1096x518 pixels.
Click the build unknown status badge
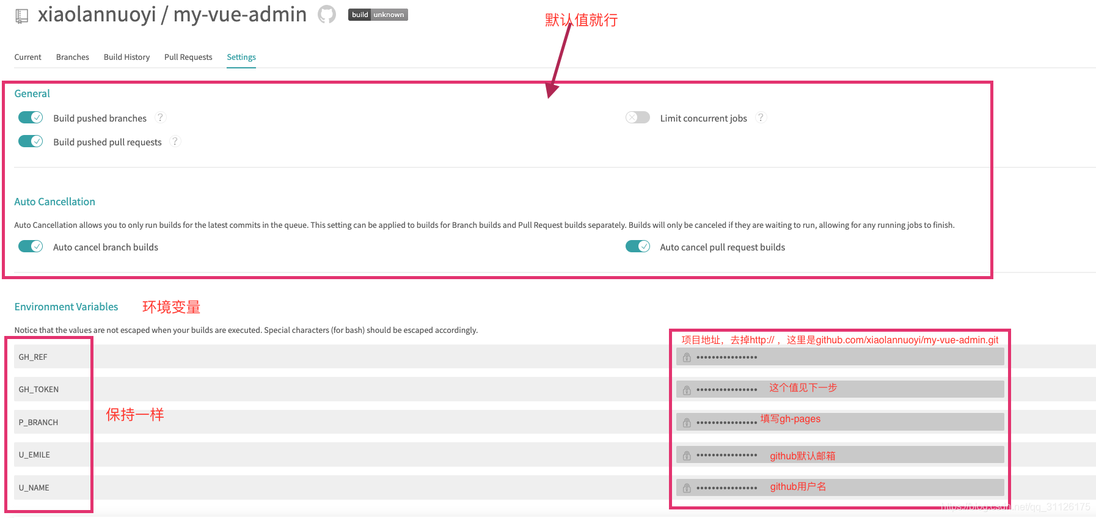pos(378,15)
